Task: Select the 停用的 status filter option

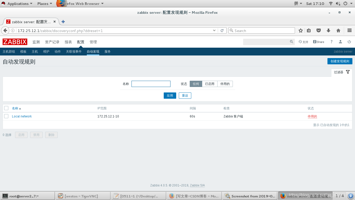Action: tap(225, 84)
